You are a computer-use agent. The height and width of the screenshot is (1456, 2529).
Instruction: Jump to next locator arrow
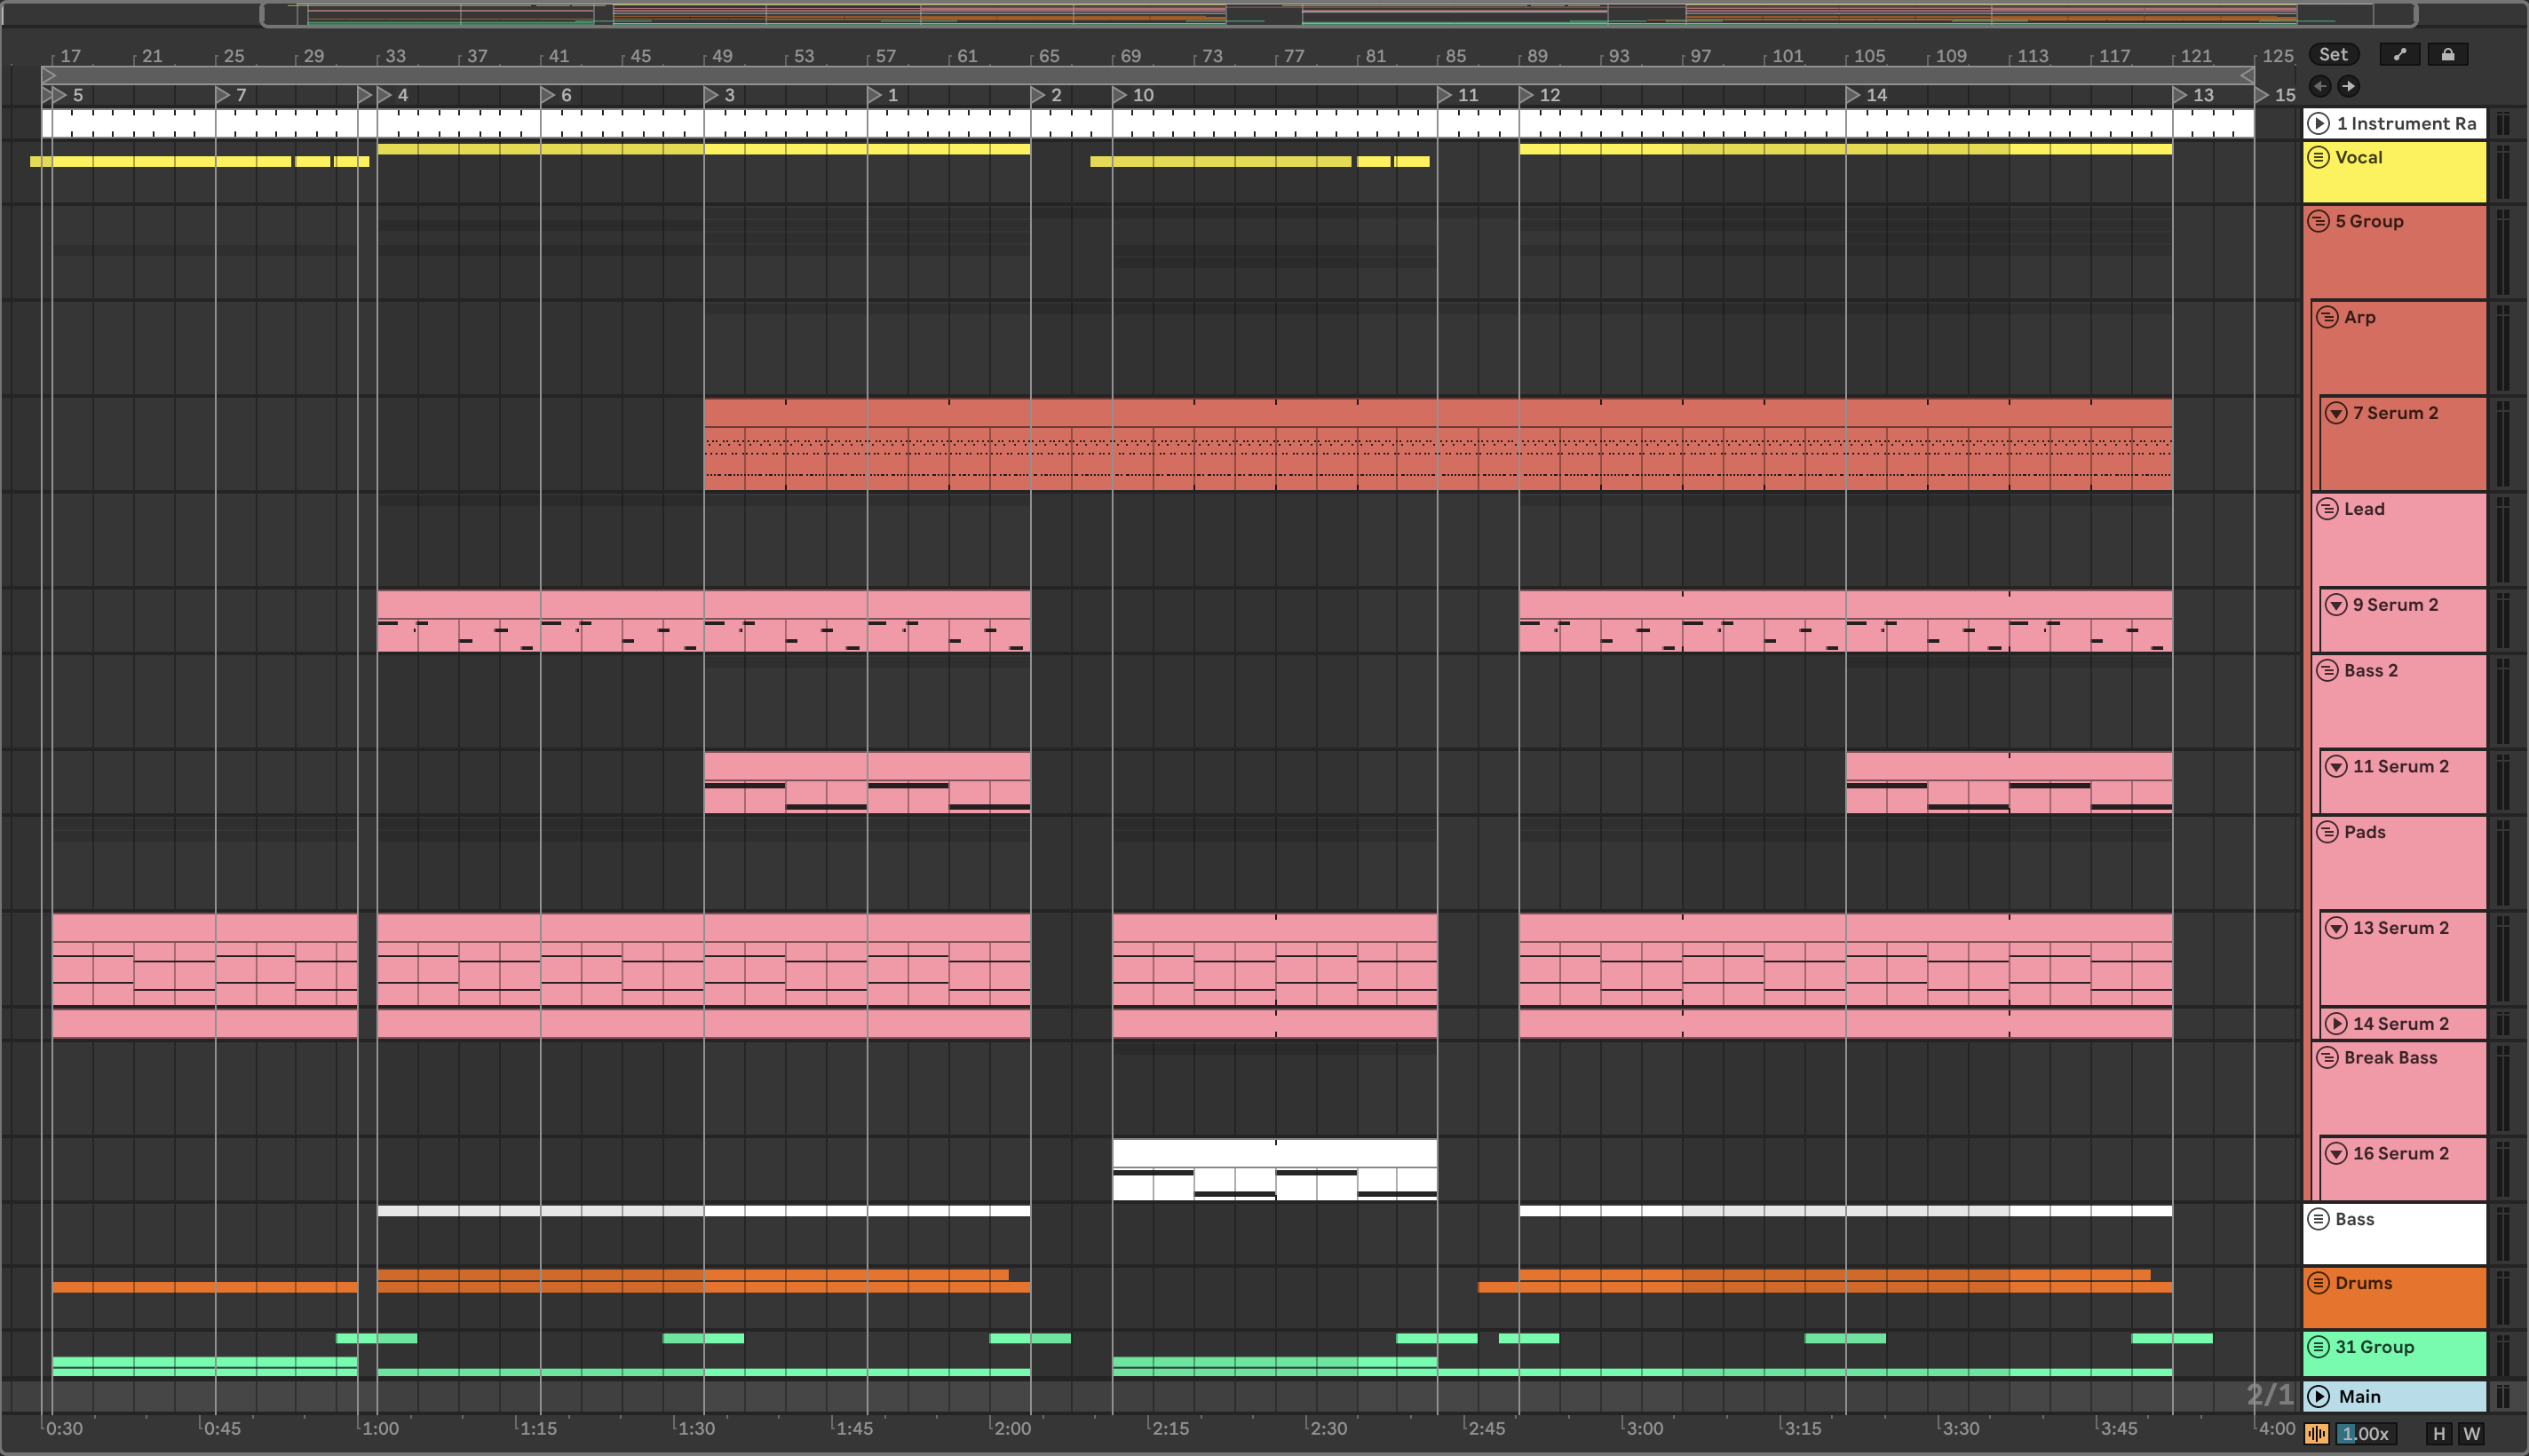pos(2348,86)
